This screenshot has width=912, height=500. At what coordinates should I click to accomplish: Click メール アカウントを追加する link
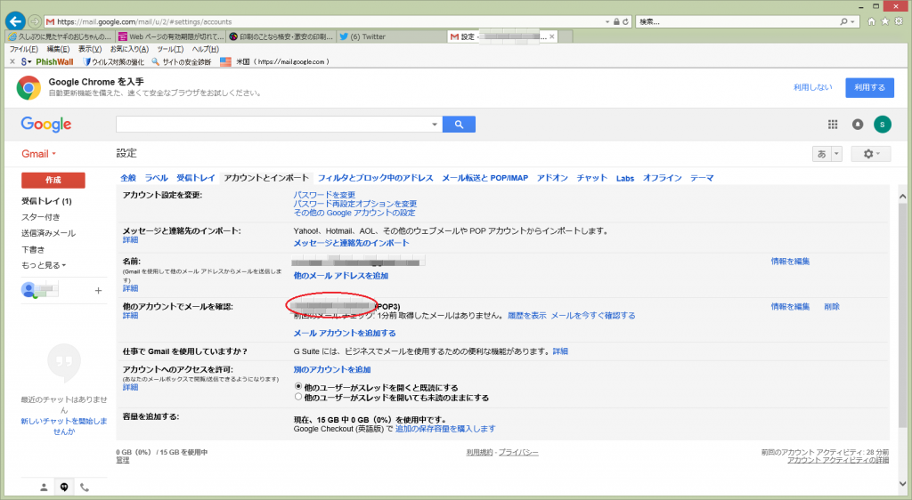(x=345, y=333)
